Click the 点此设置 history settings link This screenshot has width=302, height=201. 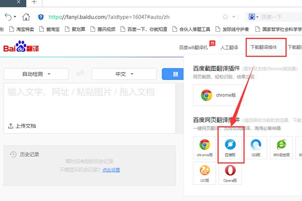(111, 170)
